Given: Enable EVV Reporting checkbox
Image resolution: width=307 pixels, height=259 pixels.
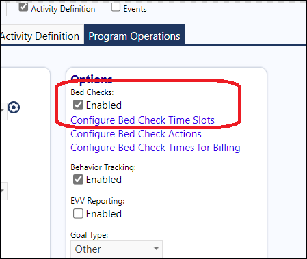Looking at the screenshot, I should tap(78, 214).
